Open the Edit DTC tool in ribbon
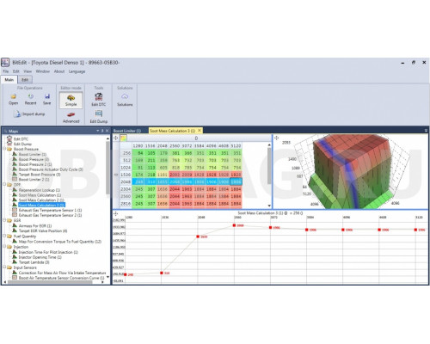430x344 pixels. pos(99,99)
